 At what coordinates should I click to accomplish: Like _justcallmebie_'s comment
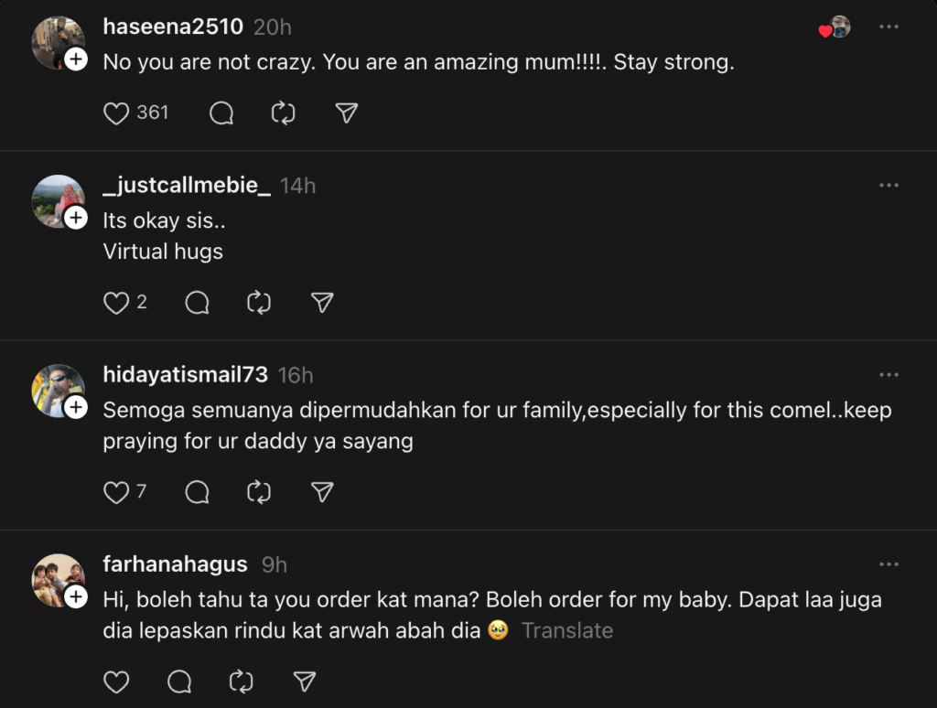click(116, 303)
